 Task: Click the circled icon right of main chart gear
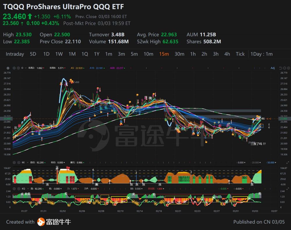click(18, 68)
